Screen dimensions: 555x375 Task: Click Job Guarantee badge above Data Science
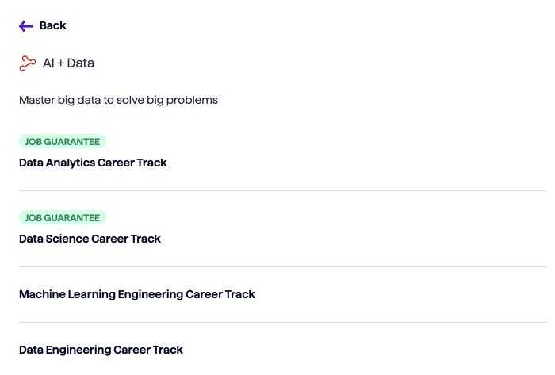coord(63,217)
